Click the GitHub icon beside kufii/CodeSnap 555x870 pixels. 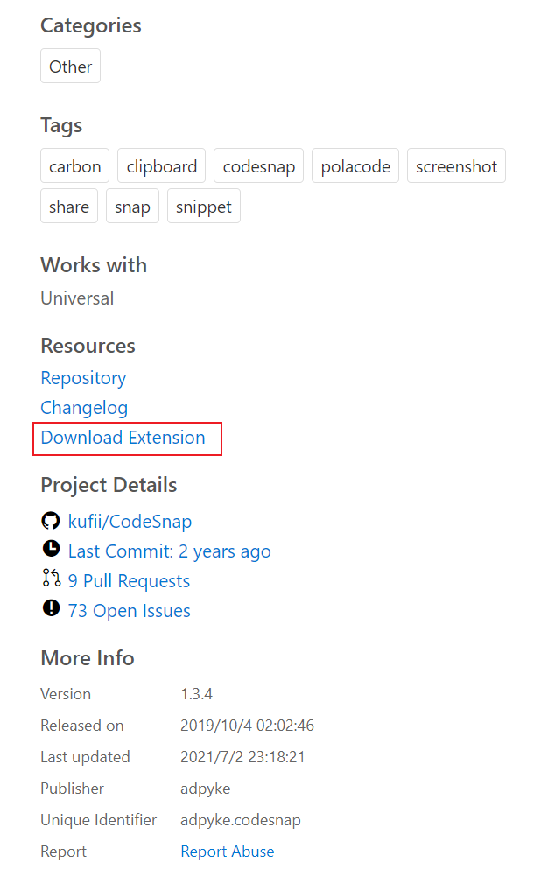coord(51,521)
